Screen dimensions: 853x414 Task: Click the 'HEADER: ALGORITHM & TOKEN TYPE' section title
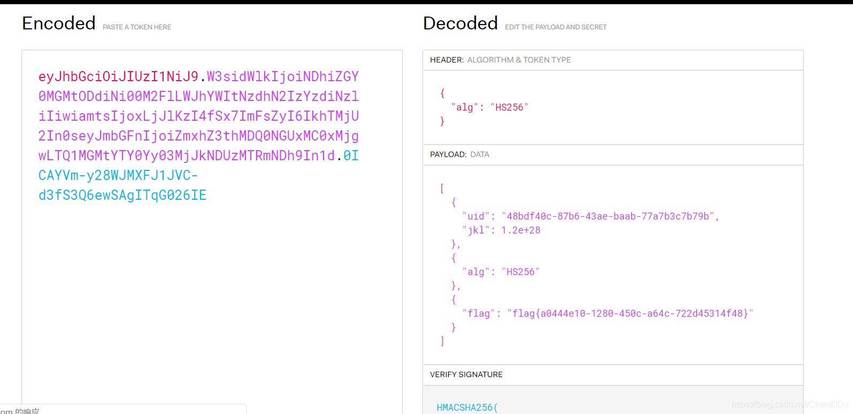coord(501,60)
